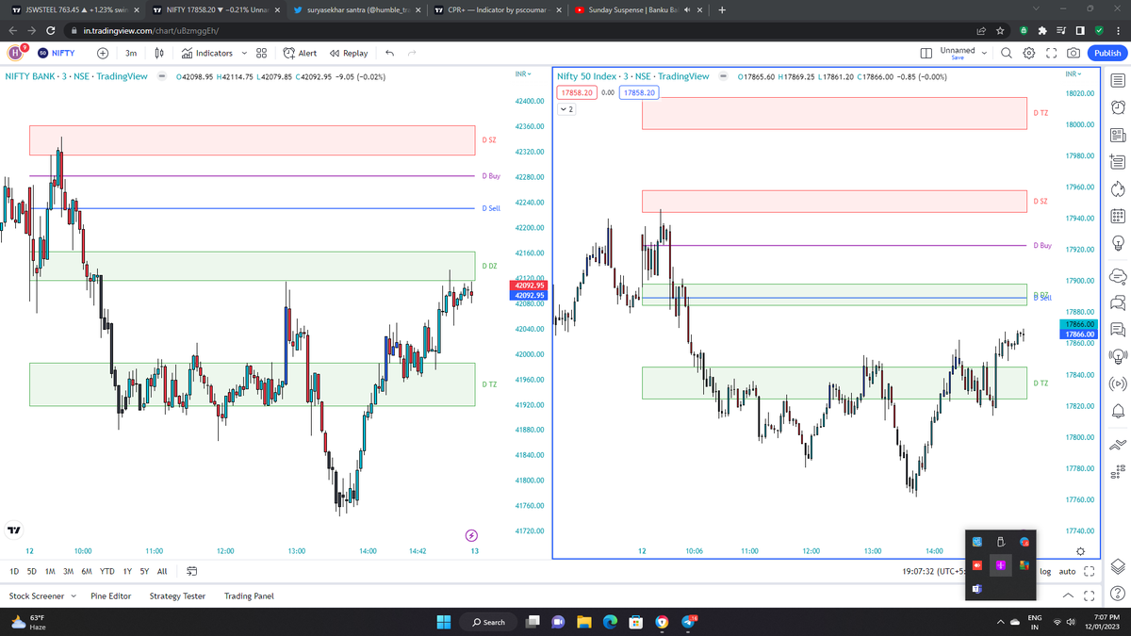The image size is (1131, 636).
Task: Open Public Chats cloud bubble icon
Action: pos(1118,275)
